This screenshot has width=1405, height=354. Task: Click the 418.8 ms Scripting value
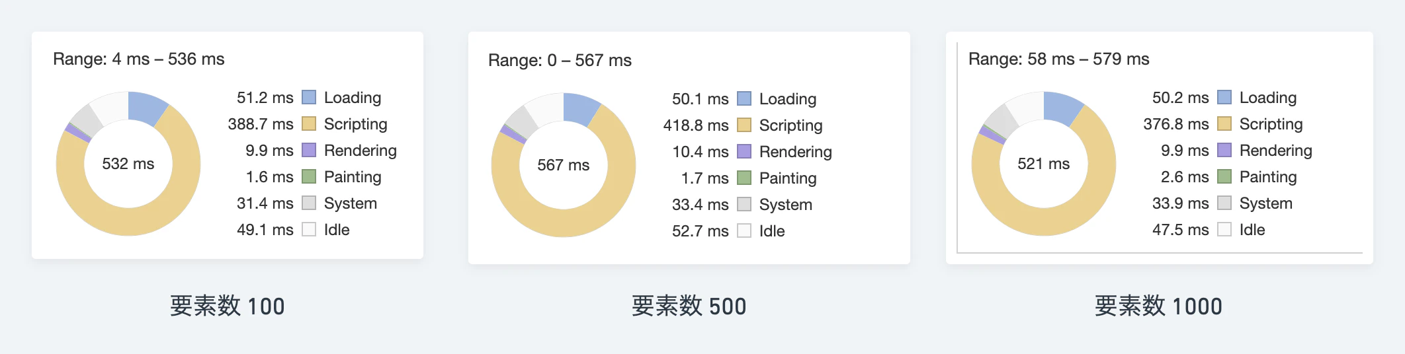(696, 125)
